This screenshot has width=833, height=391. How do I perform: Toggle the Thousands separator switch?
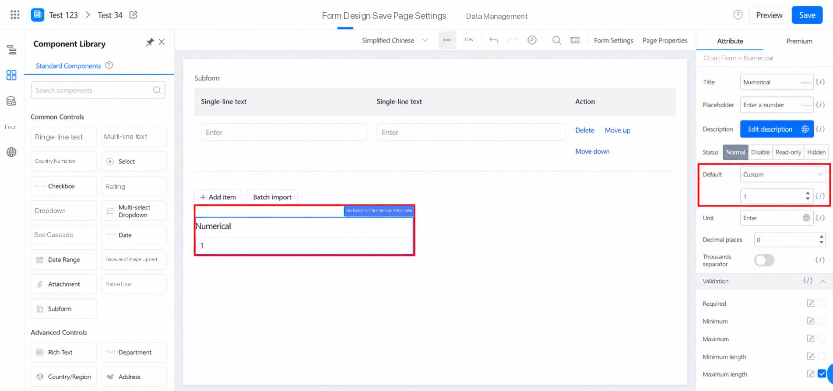point(764,260)
